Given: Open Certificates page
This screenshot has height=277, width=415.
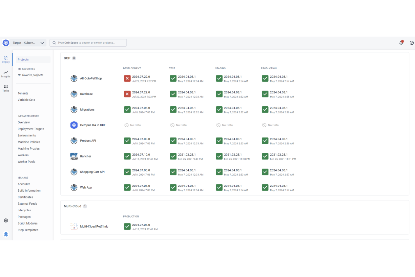Looking at the screenshot, I should tap(25, 197).
